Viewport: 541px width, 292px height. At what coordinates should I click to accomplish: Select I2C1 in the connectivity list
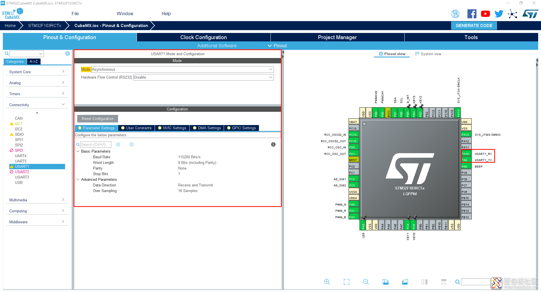18,124
